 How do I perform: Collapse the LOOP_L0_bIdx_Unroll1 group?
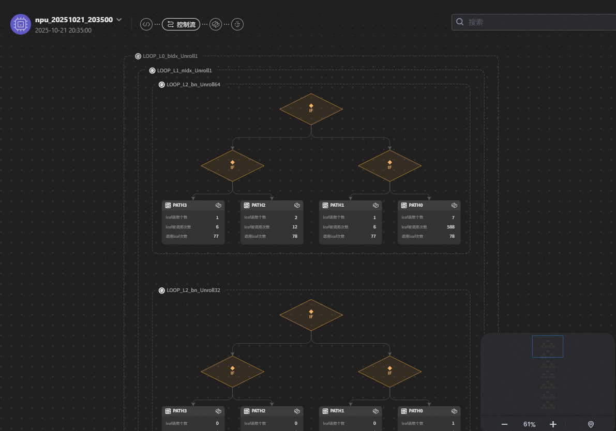coord(138,56)
